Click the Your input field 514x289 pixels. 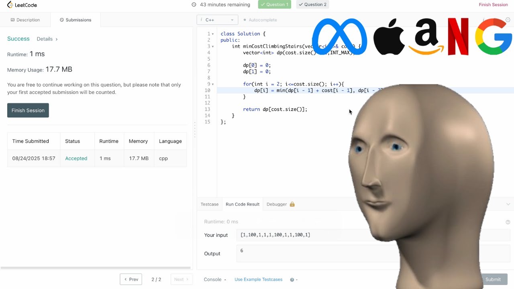click(373, 235)
